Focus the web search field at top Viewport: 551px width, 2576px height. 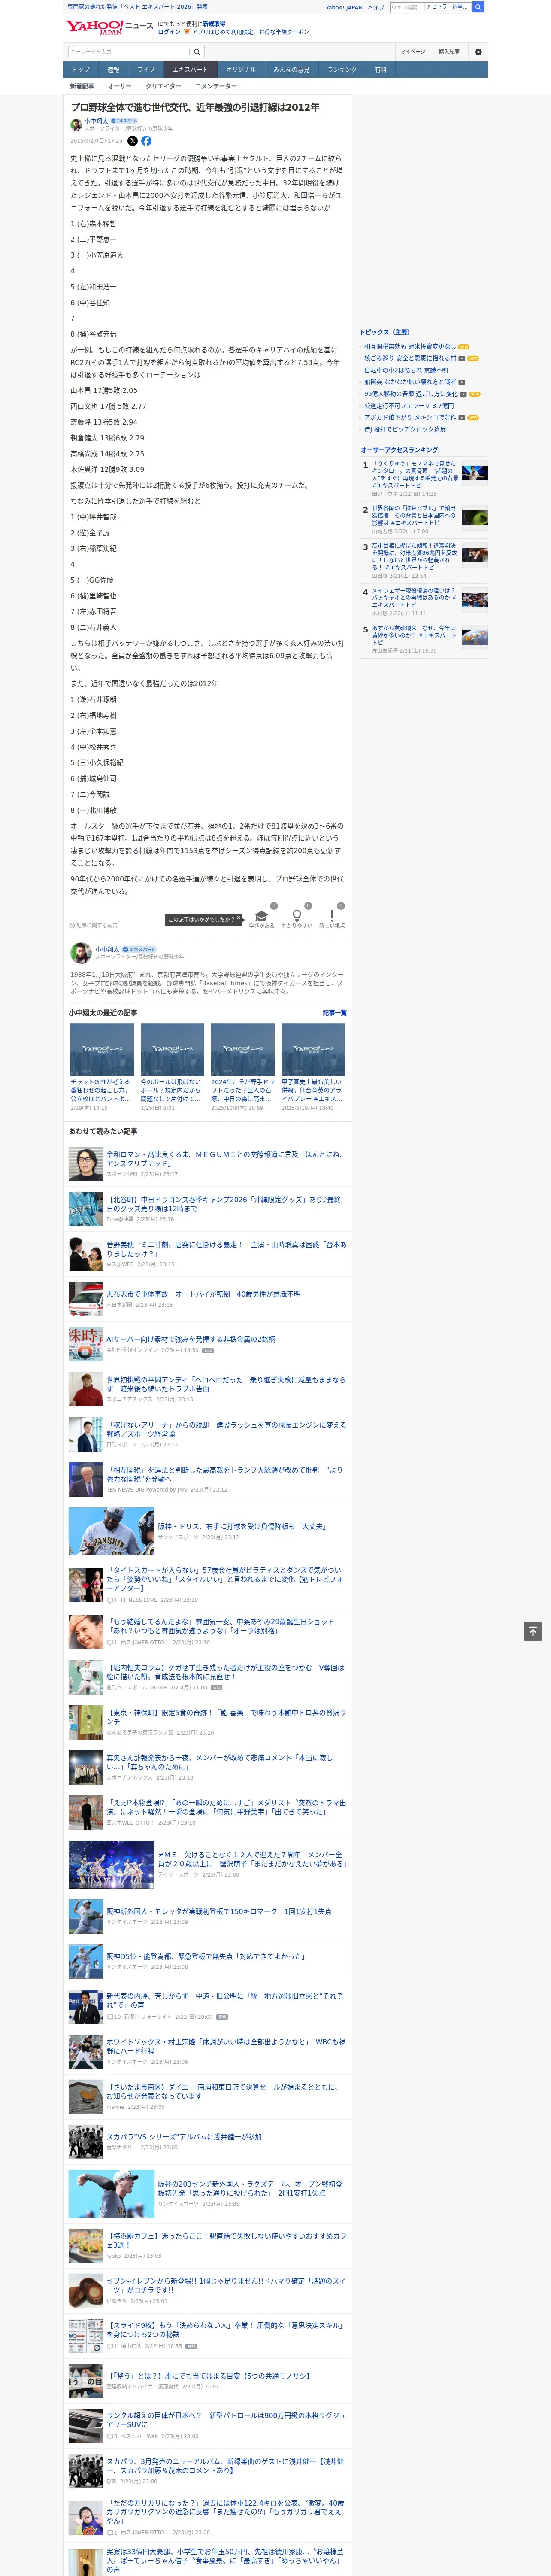406,7
